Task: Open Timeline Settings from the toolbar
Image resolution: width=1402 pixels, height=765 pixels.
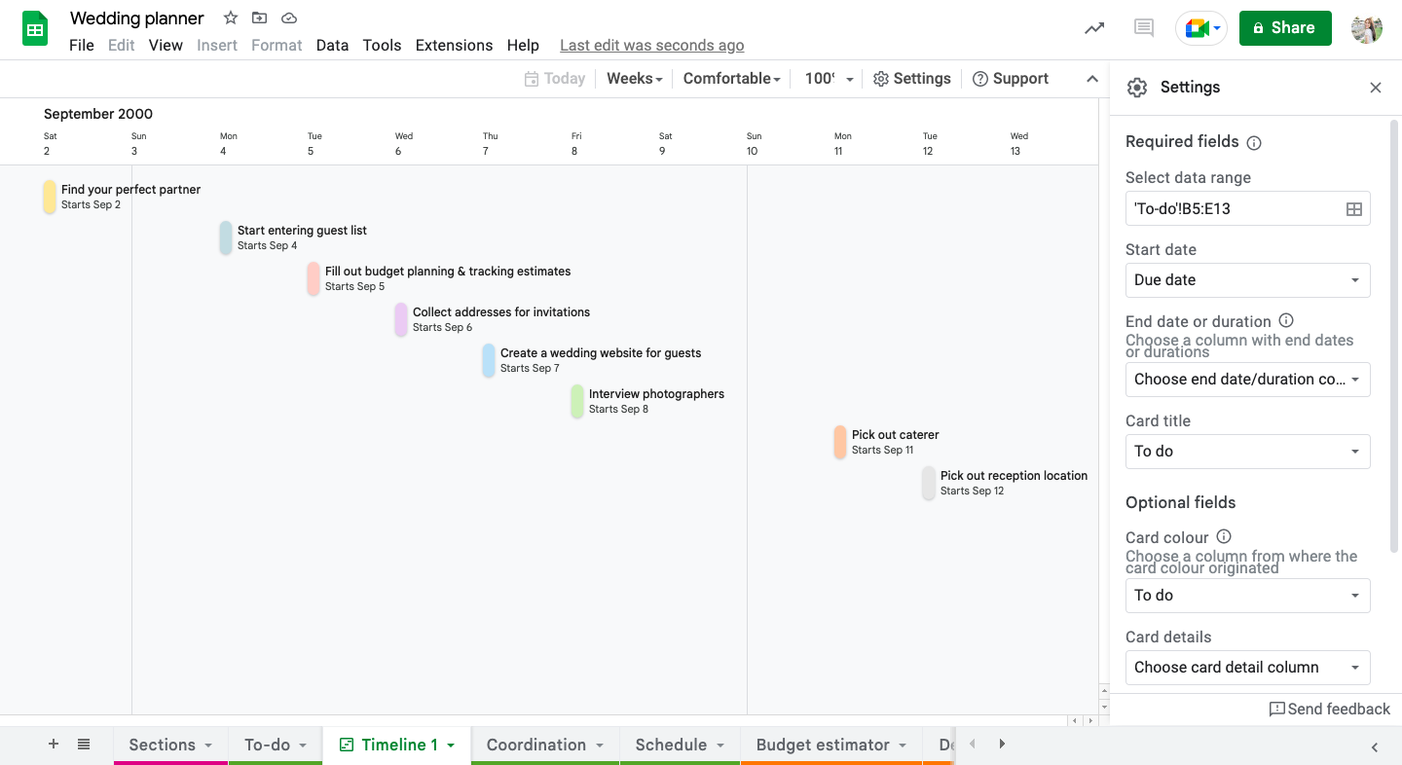Action: pyautogui.click(x=911, y=79)
